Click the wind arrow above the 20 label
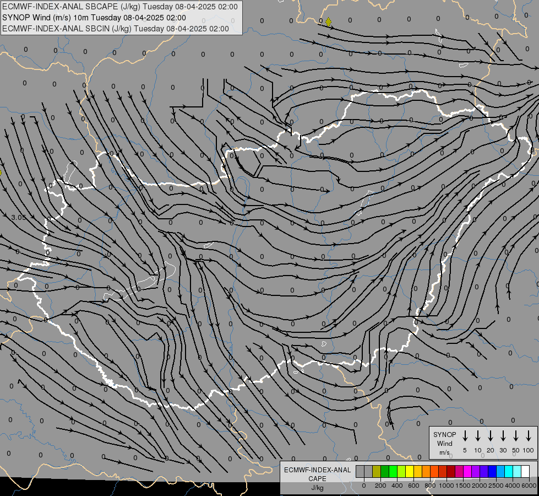Screen dimensions: 539x496 point(491,436)
